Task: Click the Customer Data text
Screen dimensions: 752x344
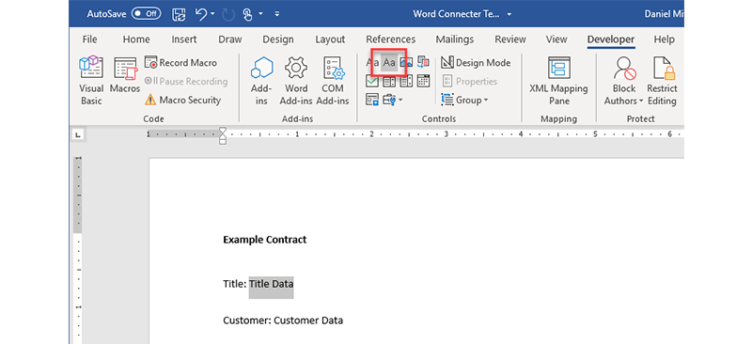Action: click(308, 320)
